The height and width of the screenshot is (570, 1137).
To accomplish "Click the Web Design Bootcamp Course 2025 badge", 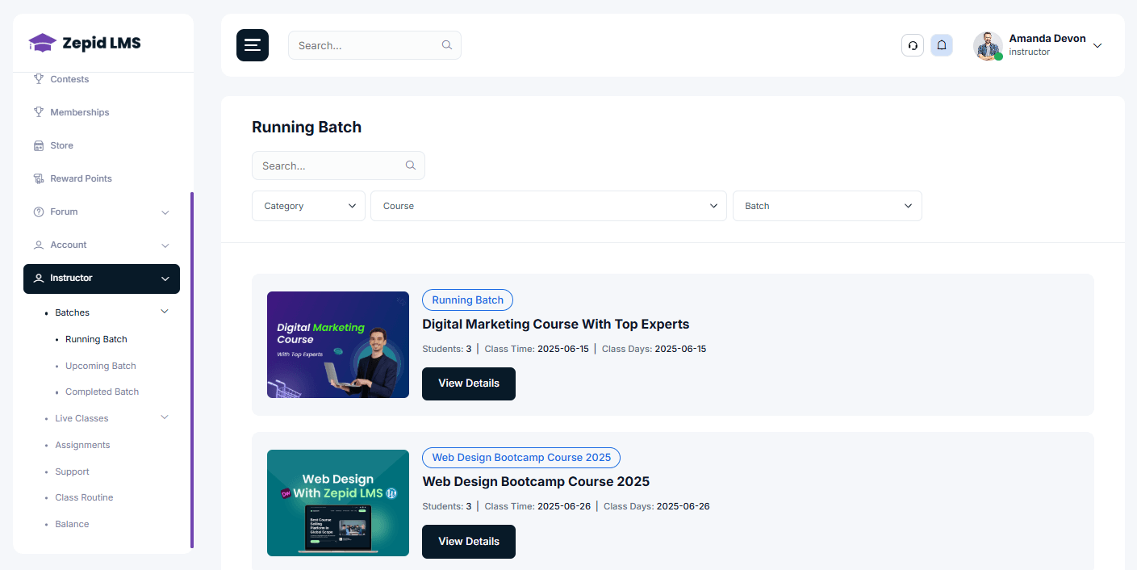I will click(x=520, y=457).
